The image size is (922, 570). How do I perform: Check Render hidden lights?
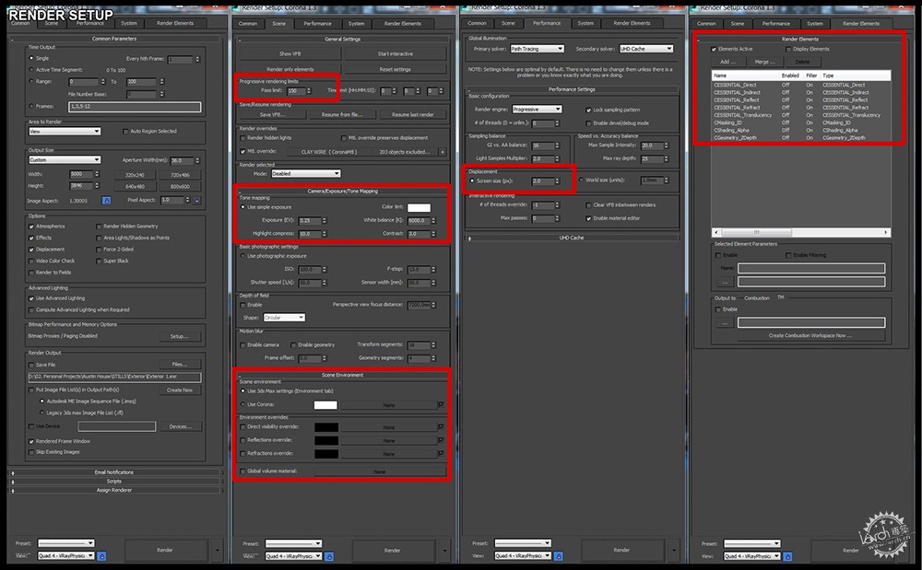click(242, 138)
